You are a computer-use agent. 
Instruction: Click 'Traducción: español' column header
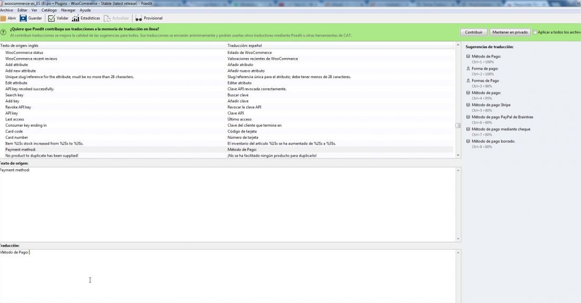point(340,45)
